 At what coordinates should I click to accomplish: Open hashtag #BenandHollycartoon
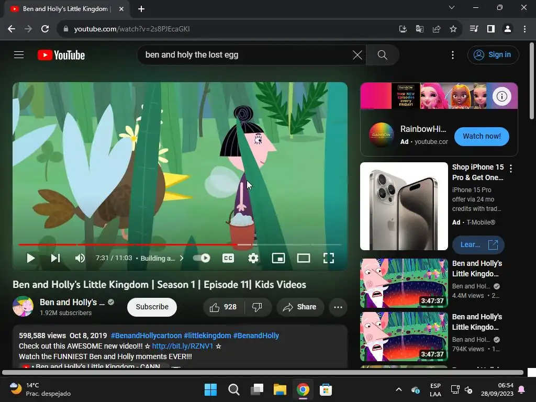(147, 336)
